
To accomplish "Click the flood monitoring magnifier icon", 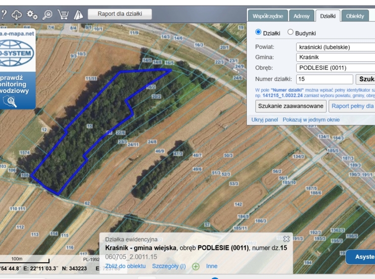I will coord(10,101).
